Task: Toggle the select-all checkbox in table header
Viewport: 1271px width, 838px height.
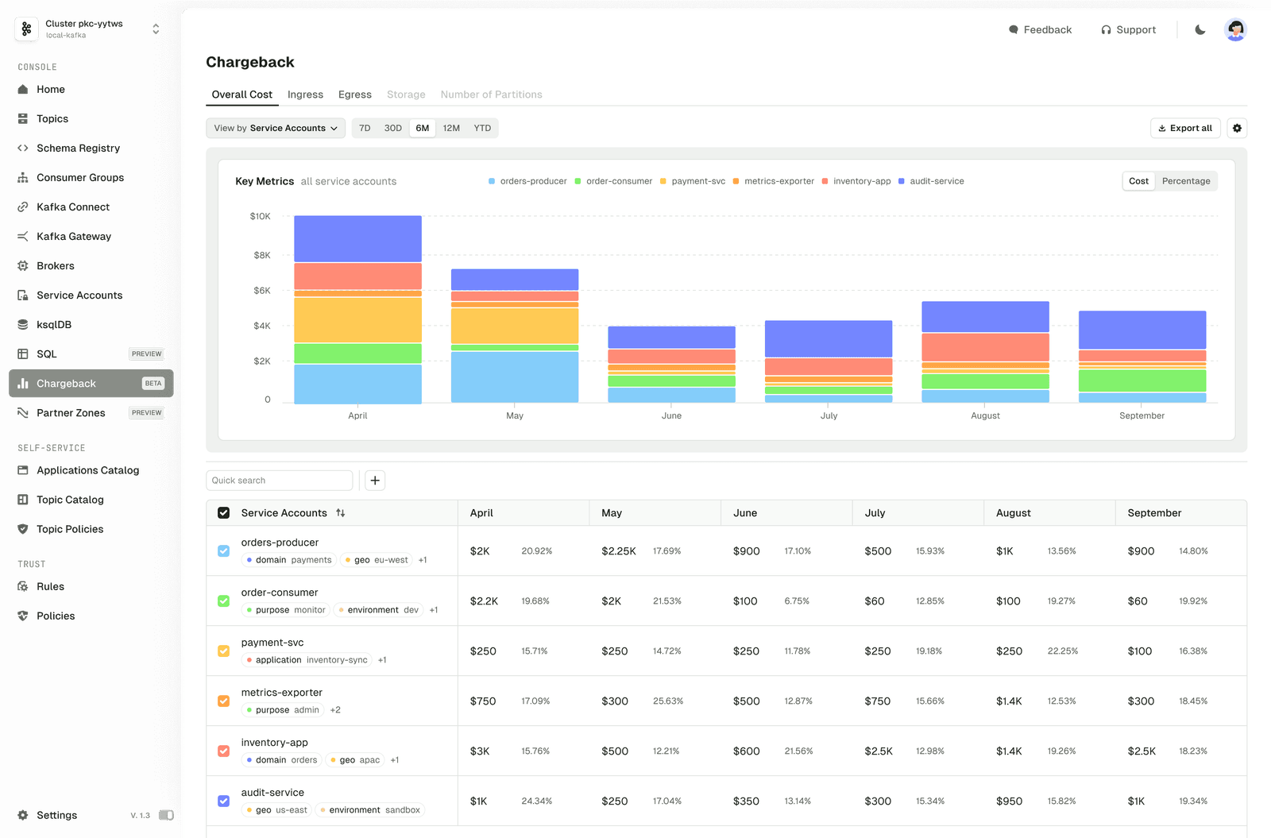Action: pos(224,513)
